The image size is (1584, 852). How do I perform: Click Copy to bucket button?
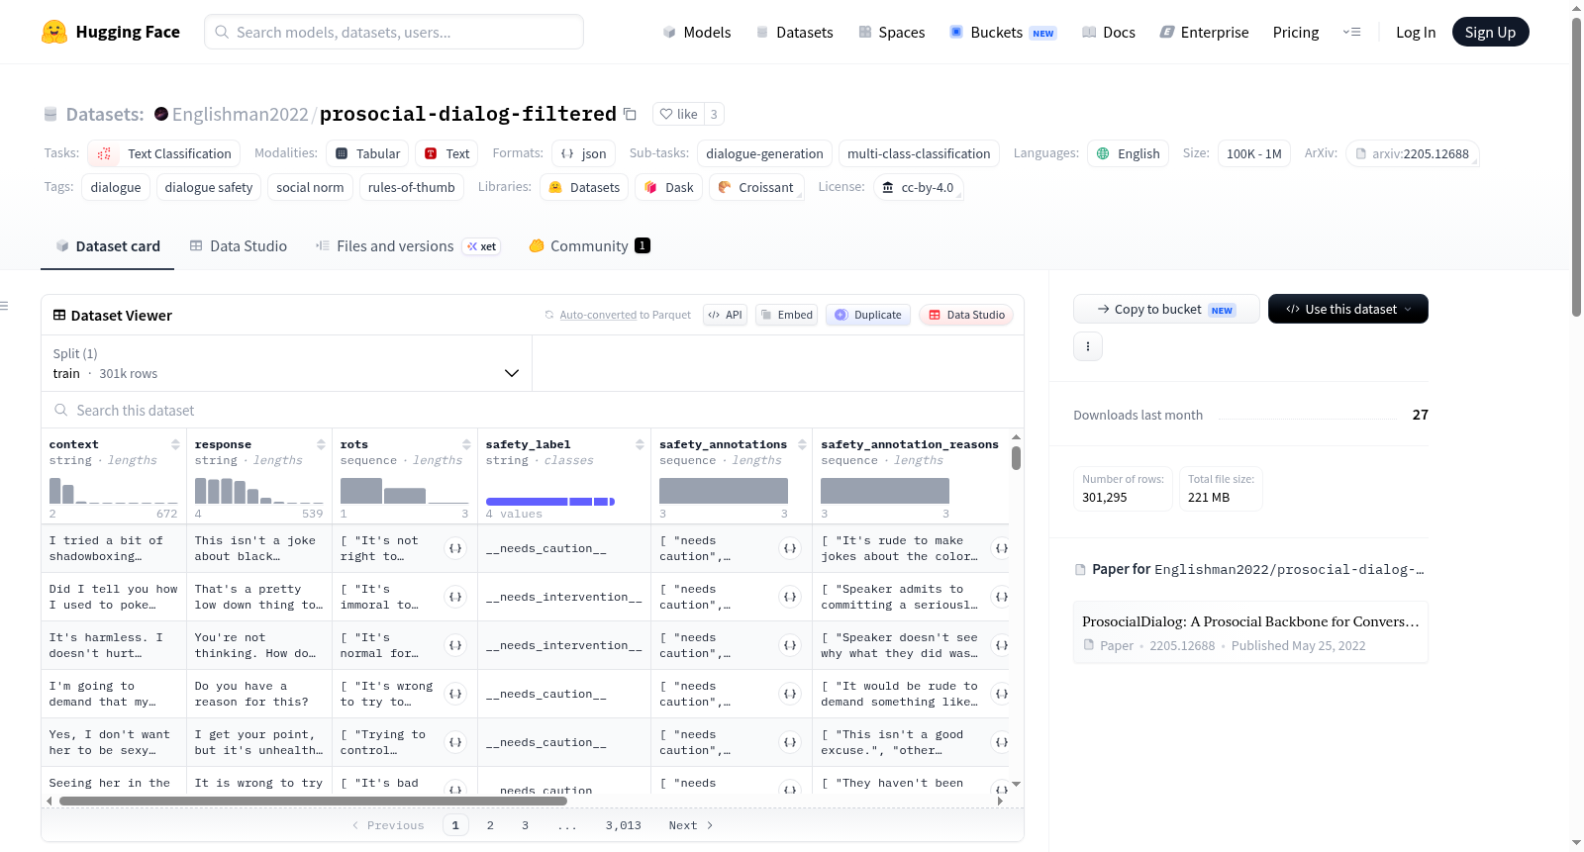tap(1166, 309)
